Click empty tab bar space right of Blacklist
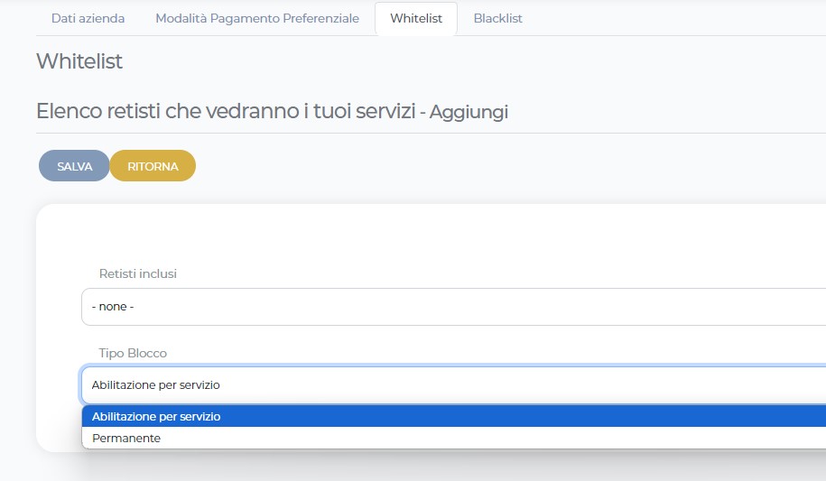The image size is (826, 481). pos(677,18)
